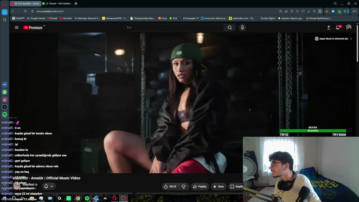
Task: Open the Spotify player in the sidebar
Action: (4, 114)
